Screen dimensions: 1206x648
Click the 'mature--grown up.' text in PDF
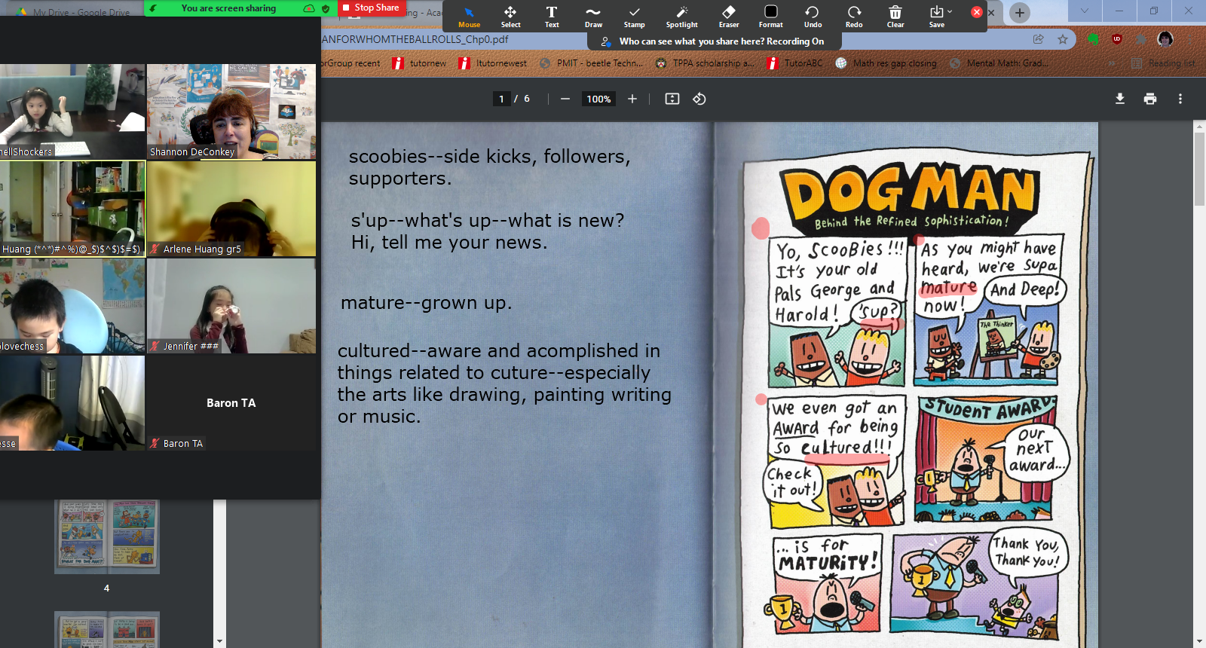click(426, 303)
